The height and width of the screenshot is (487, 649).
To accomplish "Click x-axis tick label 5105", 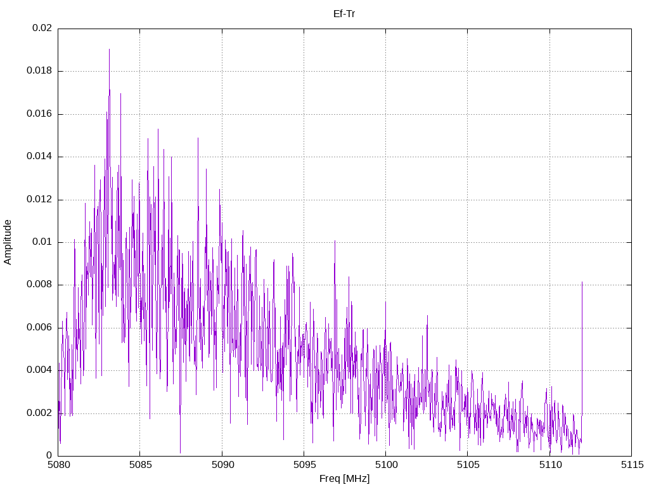I will (468, 465).
